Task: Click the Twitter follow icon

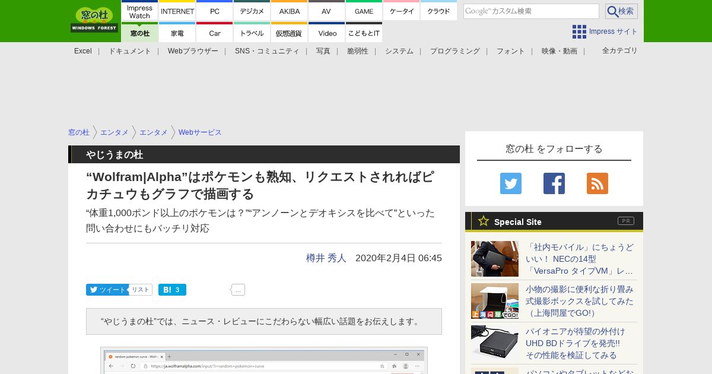Action: click(511, 183)
